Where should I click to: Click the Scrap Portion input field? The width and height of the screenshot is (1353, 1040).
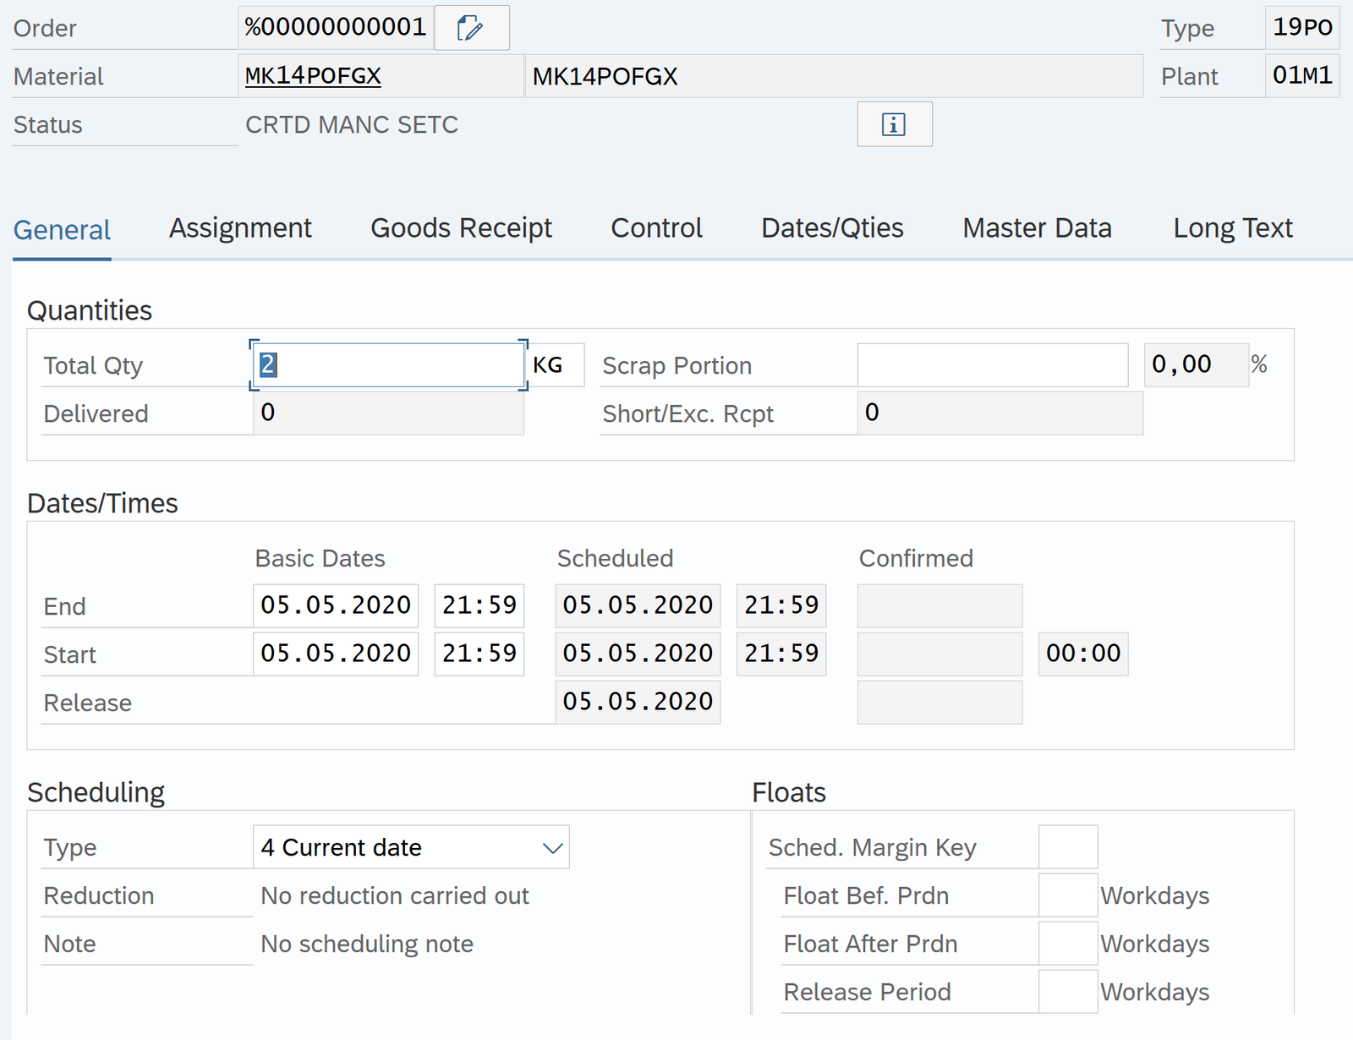[x=992, y=365]
